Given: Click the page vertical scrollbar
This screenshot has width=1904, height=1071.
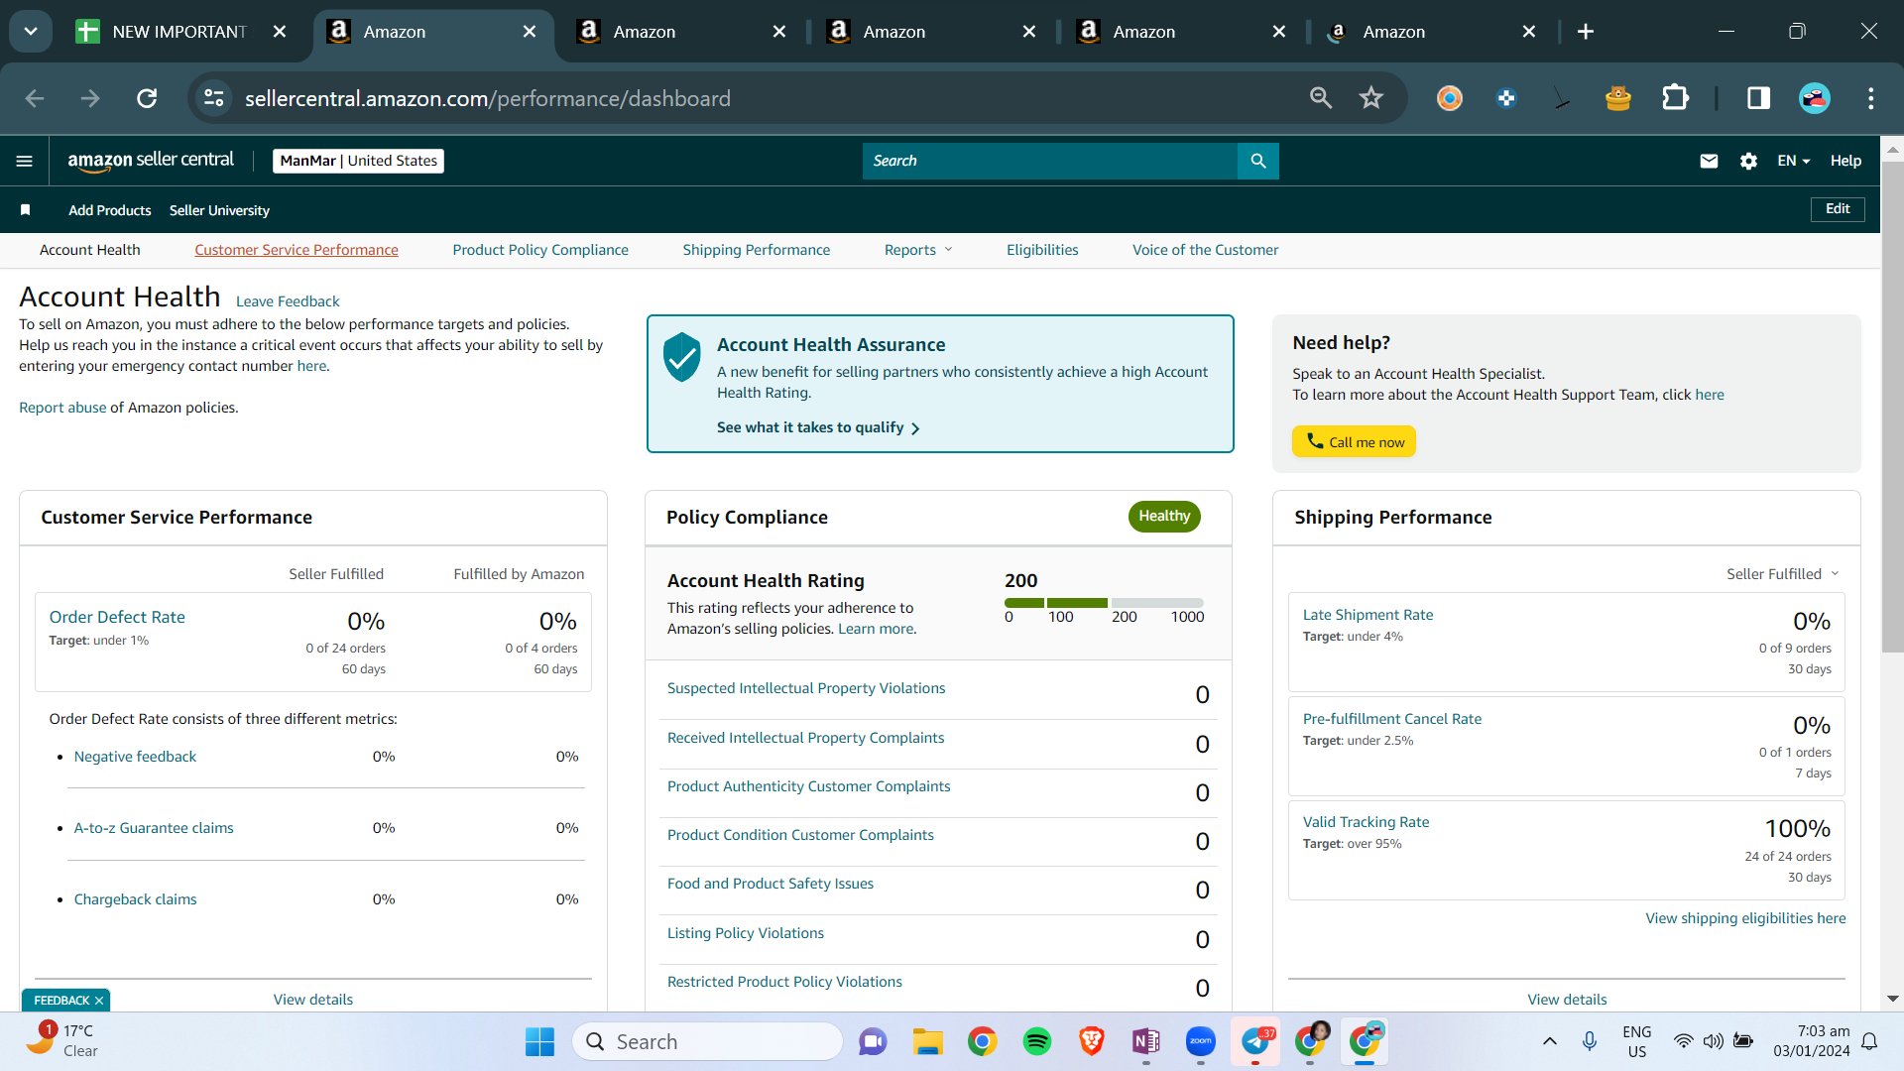Looking at the screenshot, I should pyautogui.click(x=1892, y=407).
